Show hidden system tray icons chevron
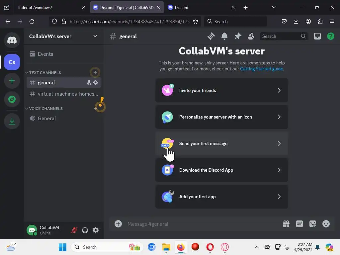The height and width of the screenshot is (255, 340). (257, 247)
